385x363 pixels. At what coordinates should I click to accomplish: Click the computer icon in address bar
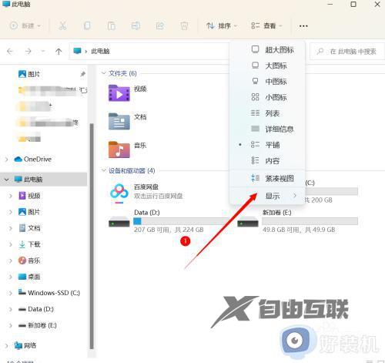coord(77,51)
